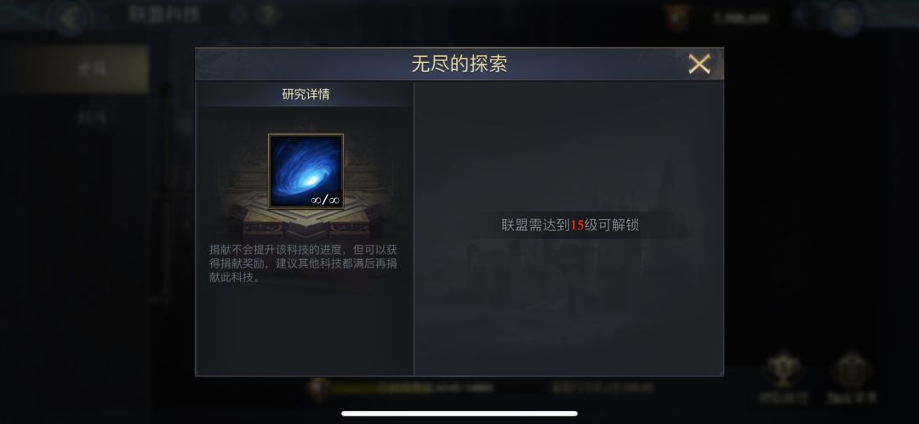Open the clipboard record icon at bottom-right

point(852,376)
